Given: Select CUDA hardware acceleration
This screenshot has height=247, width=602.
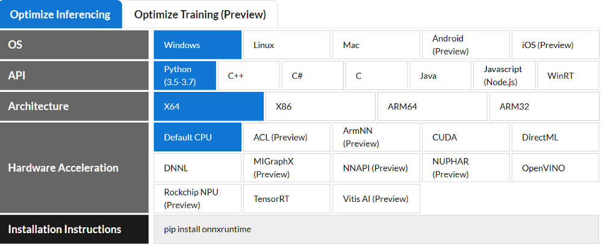Looking at the screenshot, I should (466, 137).
